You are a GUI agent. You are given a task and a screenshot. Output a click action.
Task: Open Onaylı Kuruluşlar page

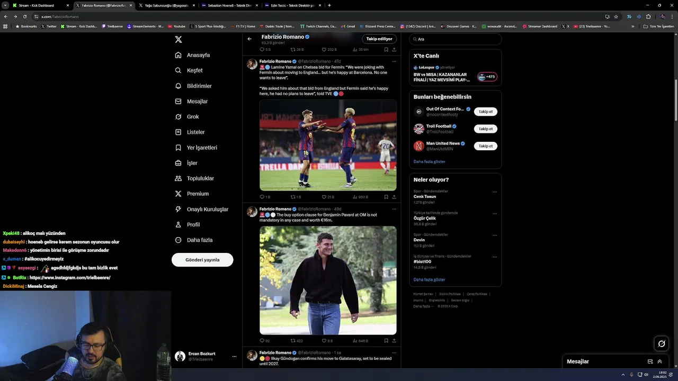coord(202,209)
